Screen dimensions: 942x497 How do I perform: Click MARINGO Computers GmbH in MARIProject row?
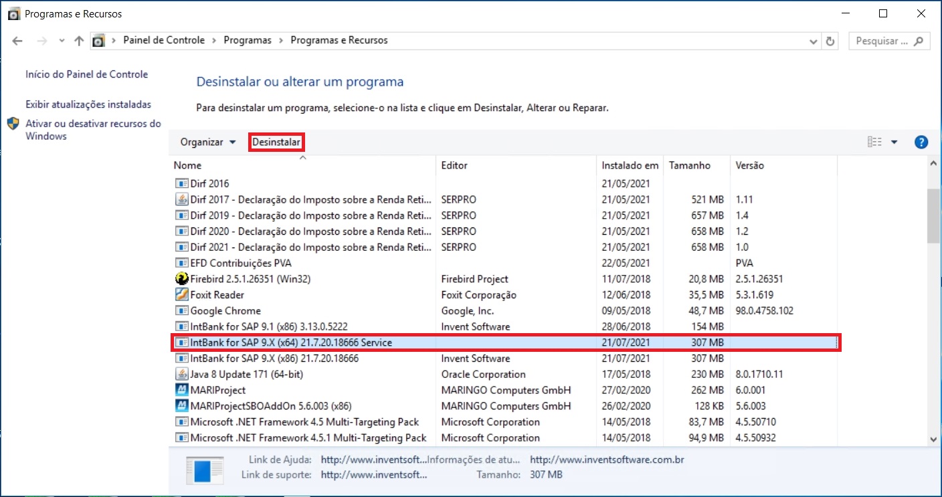pyautogui.click(x=506, y=390)
